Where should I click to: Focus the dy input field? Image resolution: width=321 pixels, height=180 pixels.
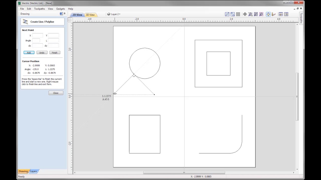[53, 45]
